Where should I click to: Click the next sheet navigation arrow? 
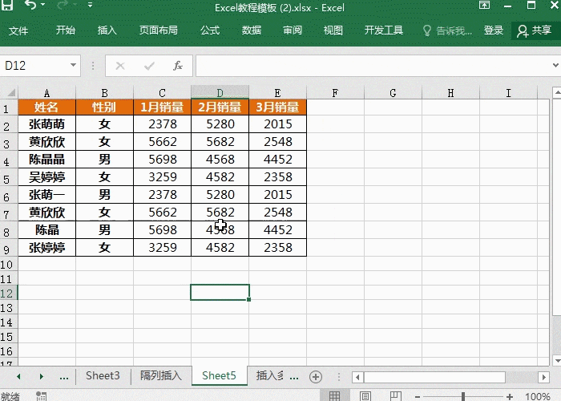(41, 376)
